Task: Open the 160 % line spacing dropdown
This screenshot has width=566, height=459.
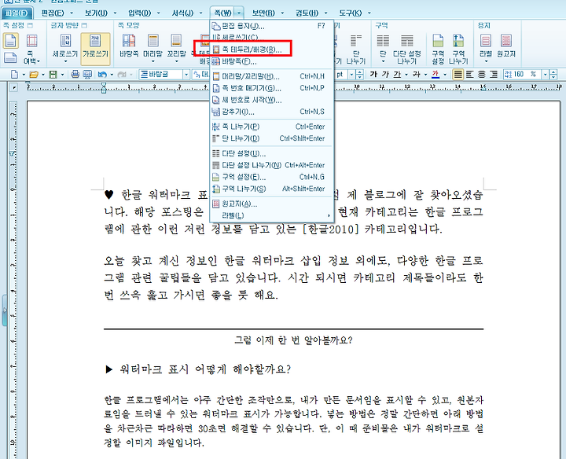Action: (x=546, y=75)
